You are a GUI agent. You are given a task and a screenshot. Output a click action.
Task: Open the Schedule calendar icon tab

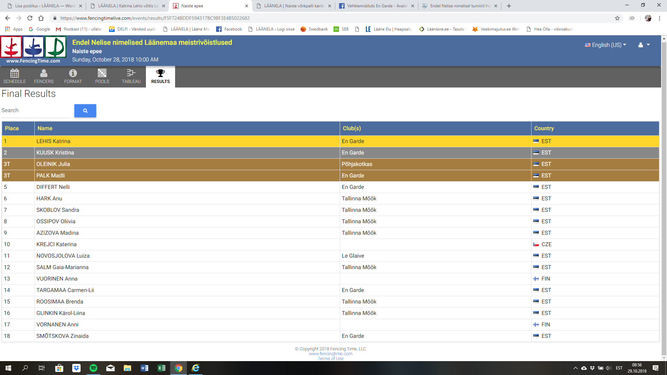pyautogui.click(x=15, y=76)
